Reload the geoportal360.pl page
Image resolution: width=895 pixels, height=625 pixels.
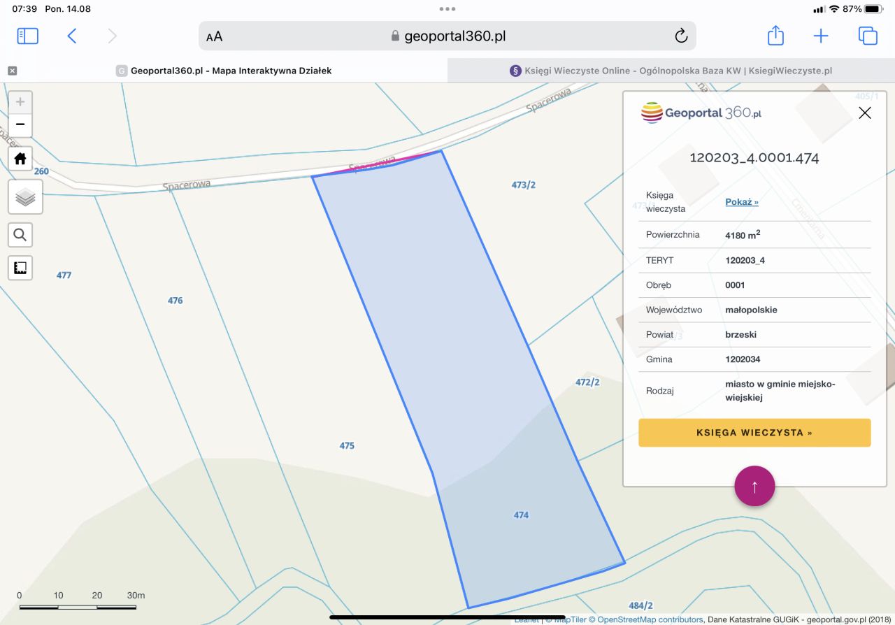click(x=680, y=36)
